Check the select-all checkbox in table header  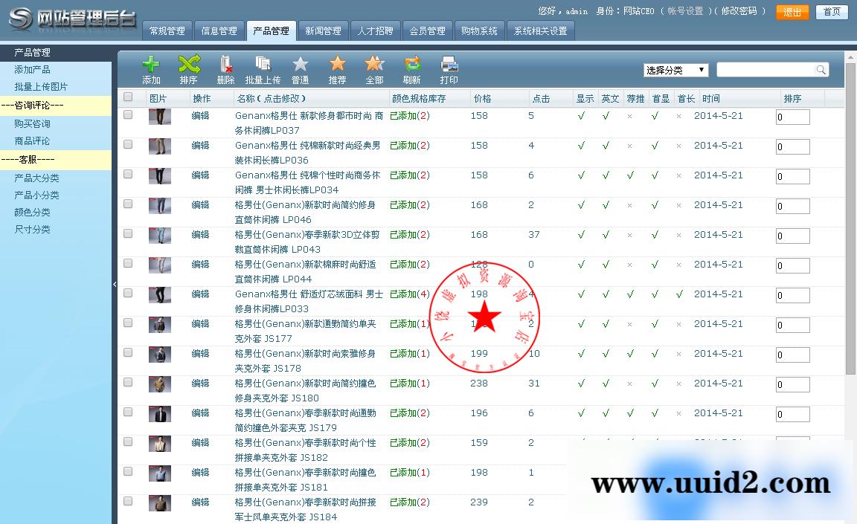tap(127, 97)
